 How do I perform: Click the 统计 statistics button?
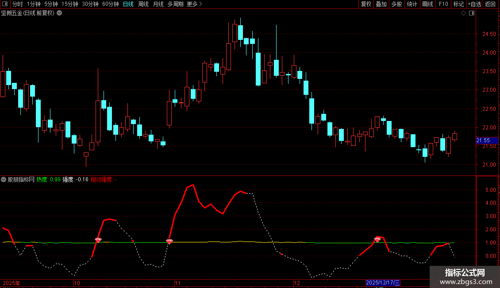[412, 4]
